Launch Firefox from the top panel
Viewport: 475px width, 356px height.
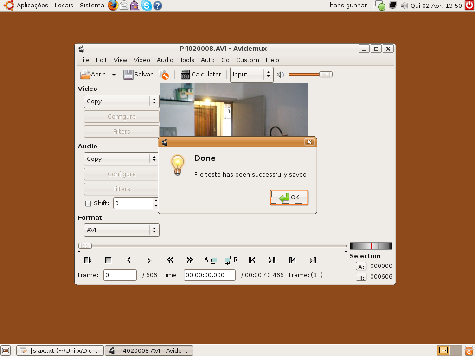pos(113,6)
